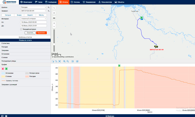Click the bottom-left panel layout icon
This screenshot has height=117, width=195.
(x=3, y=116)
